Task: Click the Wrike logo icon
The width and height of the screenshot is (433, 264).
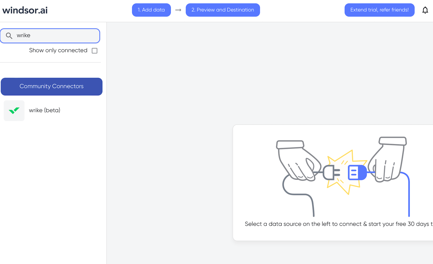Action: click(14, 111)
